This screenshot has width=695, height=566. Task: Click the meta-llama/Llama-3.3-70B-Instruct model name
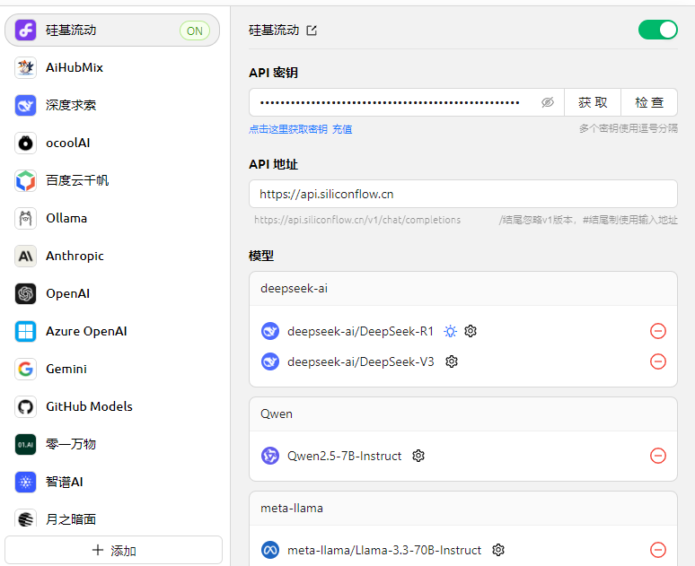pyautogui.click(x=384, y=550)
